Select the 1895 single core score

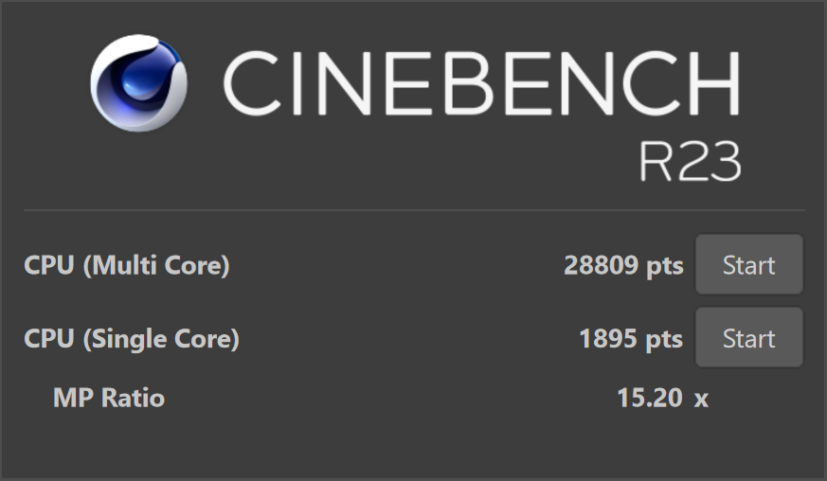tap(608, 339)
